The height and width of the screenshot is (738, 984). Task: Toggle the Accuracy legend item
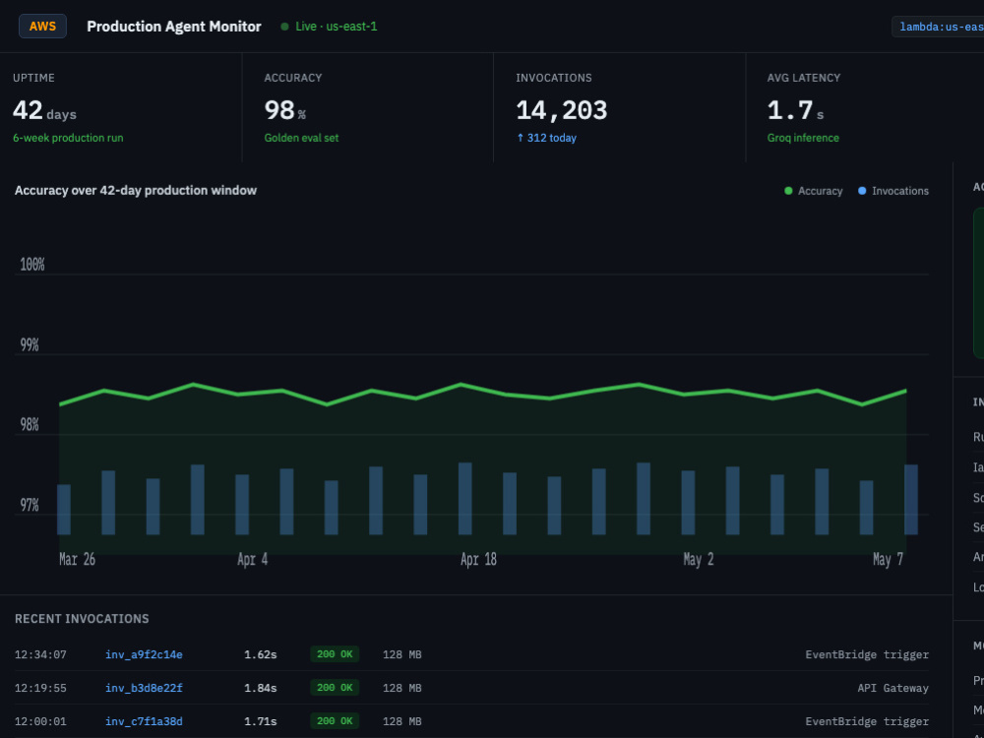tap(814, 191)
